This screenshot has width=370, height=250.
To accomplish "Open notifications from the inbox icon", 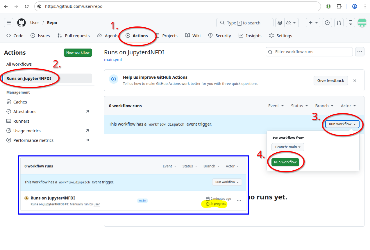I will coord(350,22).
